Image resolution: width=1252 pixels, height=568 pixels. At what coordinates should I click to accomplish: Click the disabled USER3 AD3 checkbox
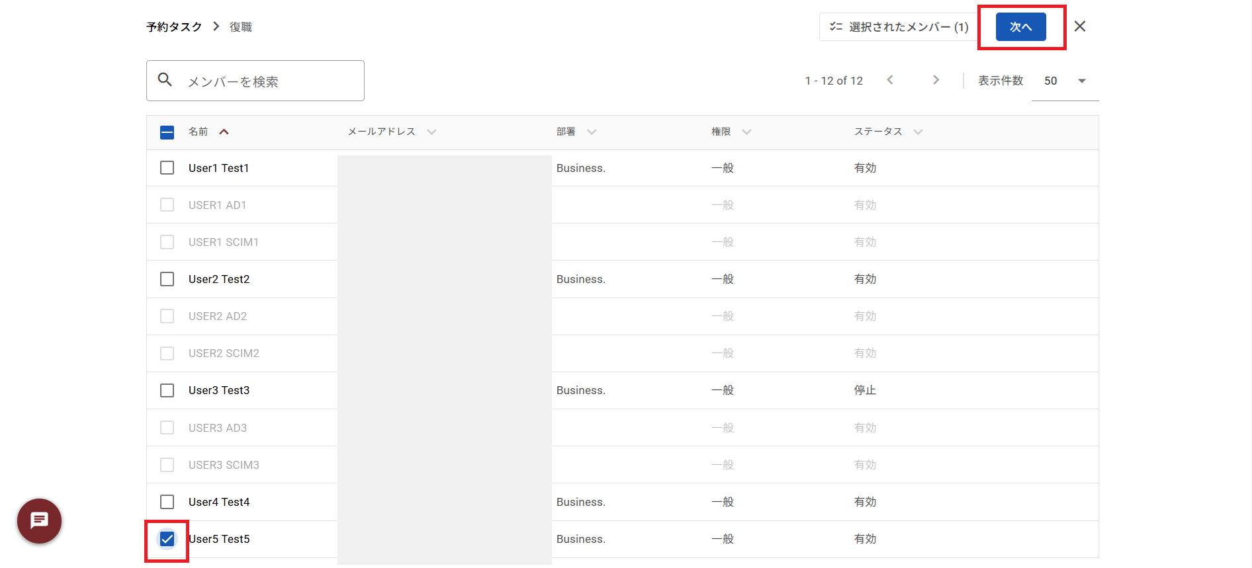[x=167, y=428]
